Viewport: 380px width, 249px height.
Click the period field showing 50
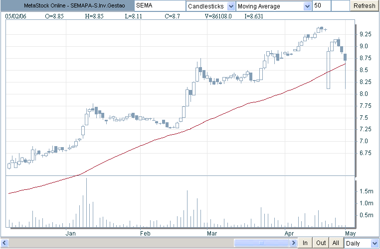321,5
